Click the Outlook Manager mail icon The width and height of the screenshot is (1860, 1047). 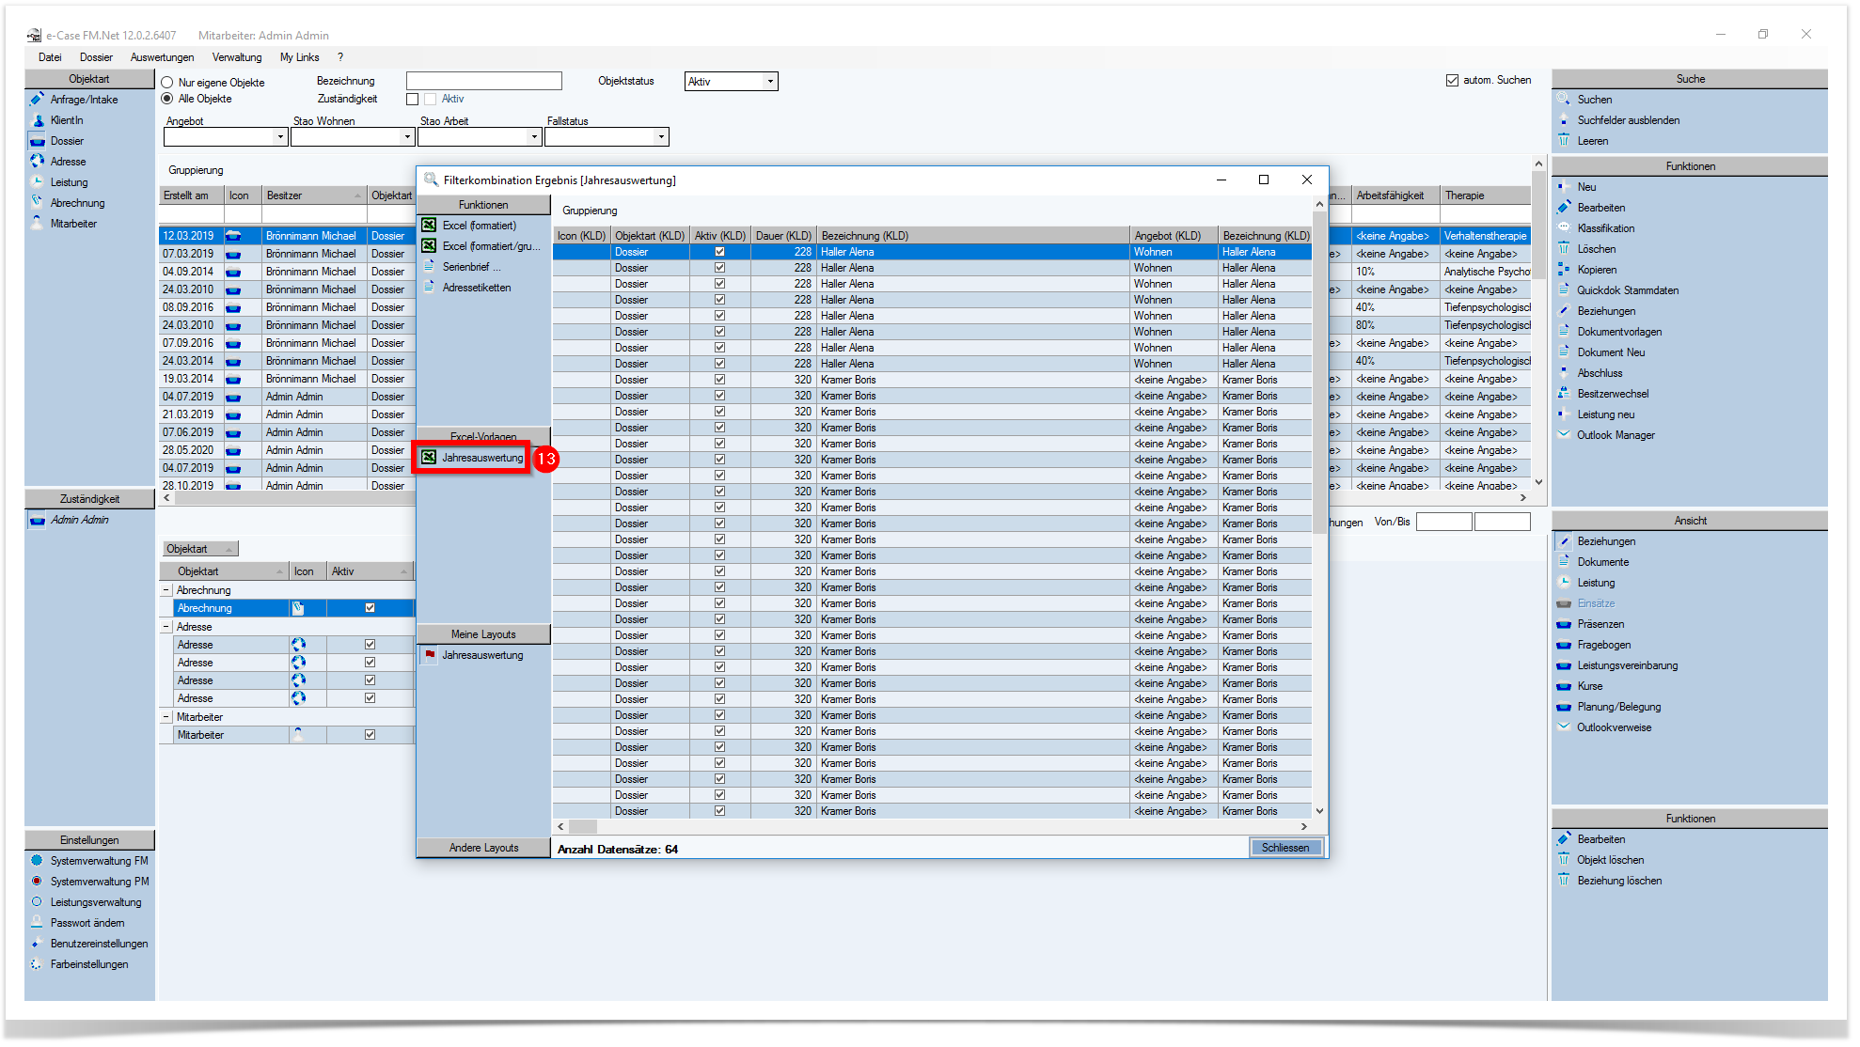tap(1564, 435)
